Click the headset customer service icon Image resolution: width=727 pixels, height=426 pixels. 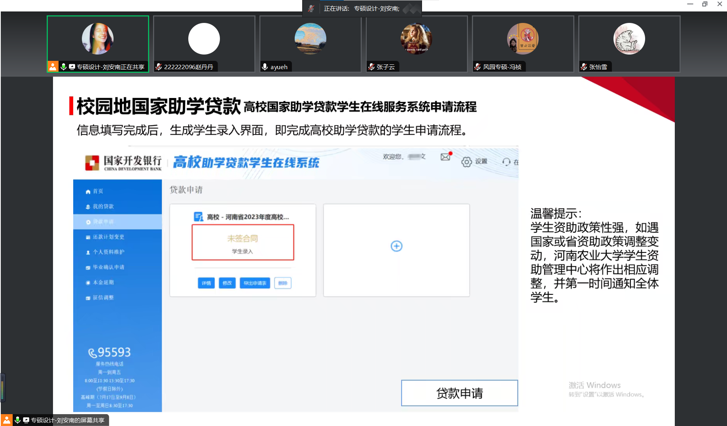(x=506, y=162)
